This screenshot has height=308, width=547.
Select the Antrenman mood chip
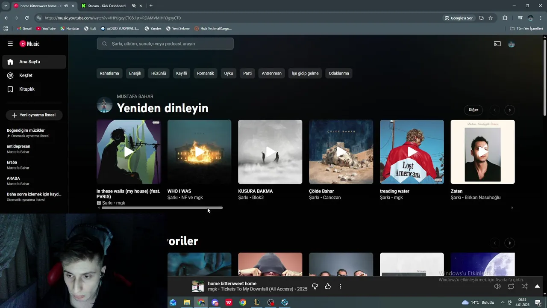pyautogui.click(x=272, y=73)
